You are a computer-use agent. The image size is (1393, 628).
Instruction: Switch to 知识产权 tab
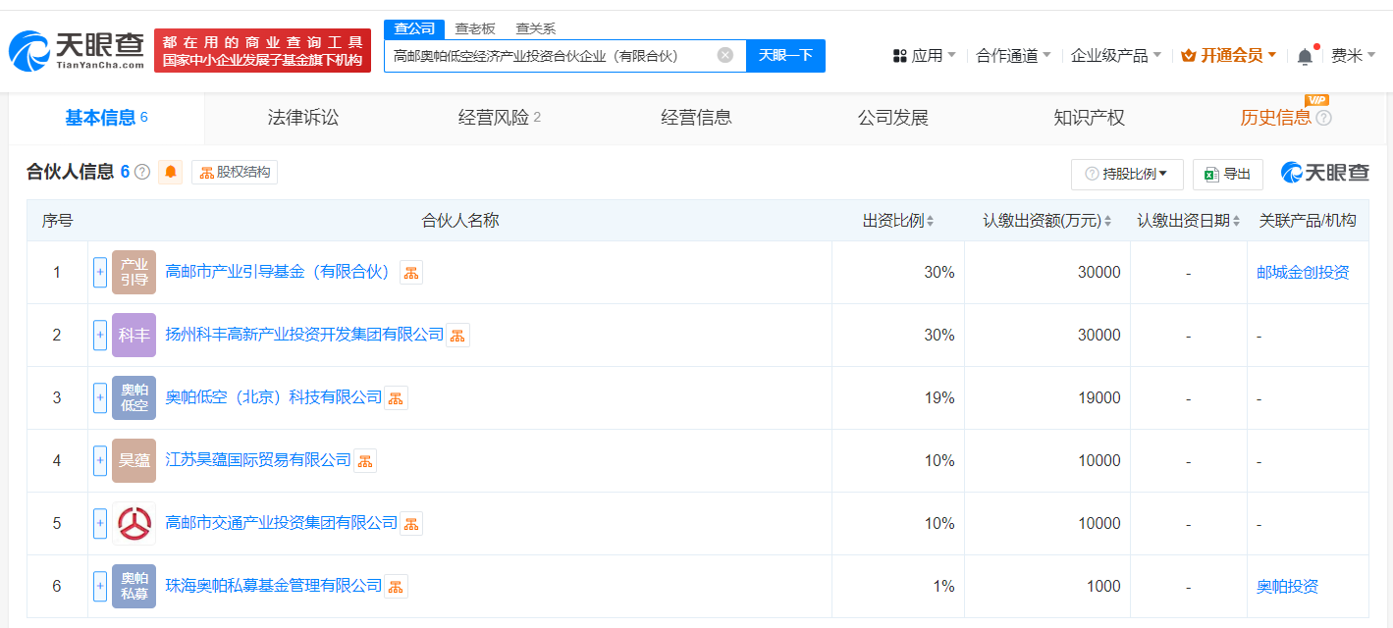[1089, 119]
